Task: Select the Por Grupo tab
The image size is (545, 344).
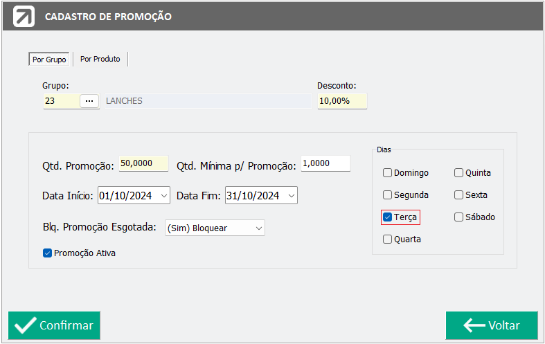Action: (49, 60)
